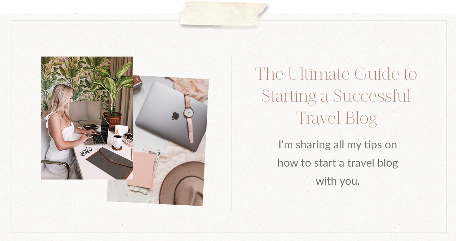The width and height of the screenshot is (456, 241).
Task: Click the tape strip at top
Action: tap(223, 14)
